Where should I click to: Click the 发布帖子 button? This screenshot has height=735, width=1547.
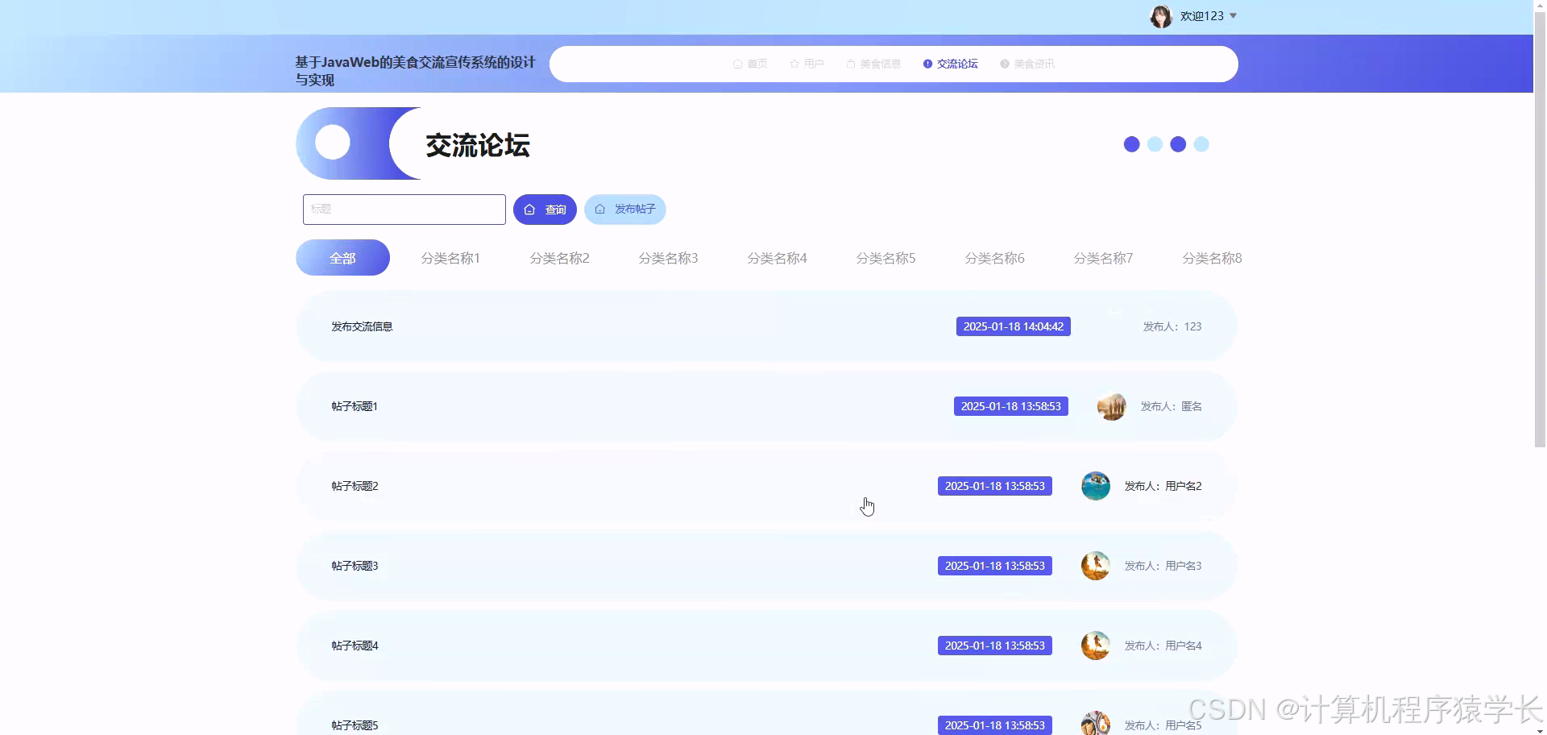click(625, 210)
